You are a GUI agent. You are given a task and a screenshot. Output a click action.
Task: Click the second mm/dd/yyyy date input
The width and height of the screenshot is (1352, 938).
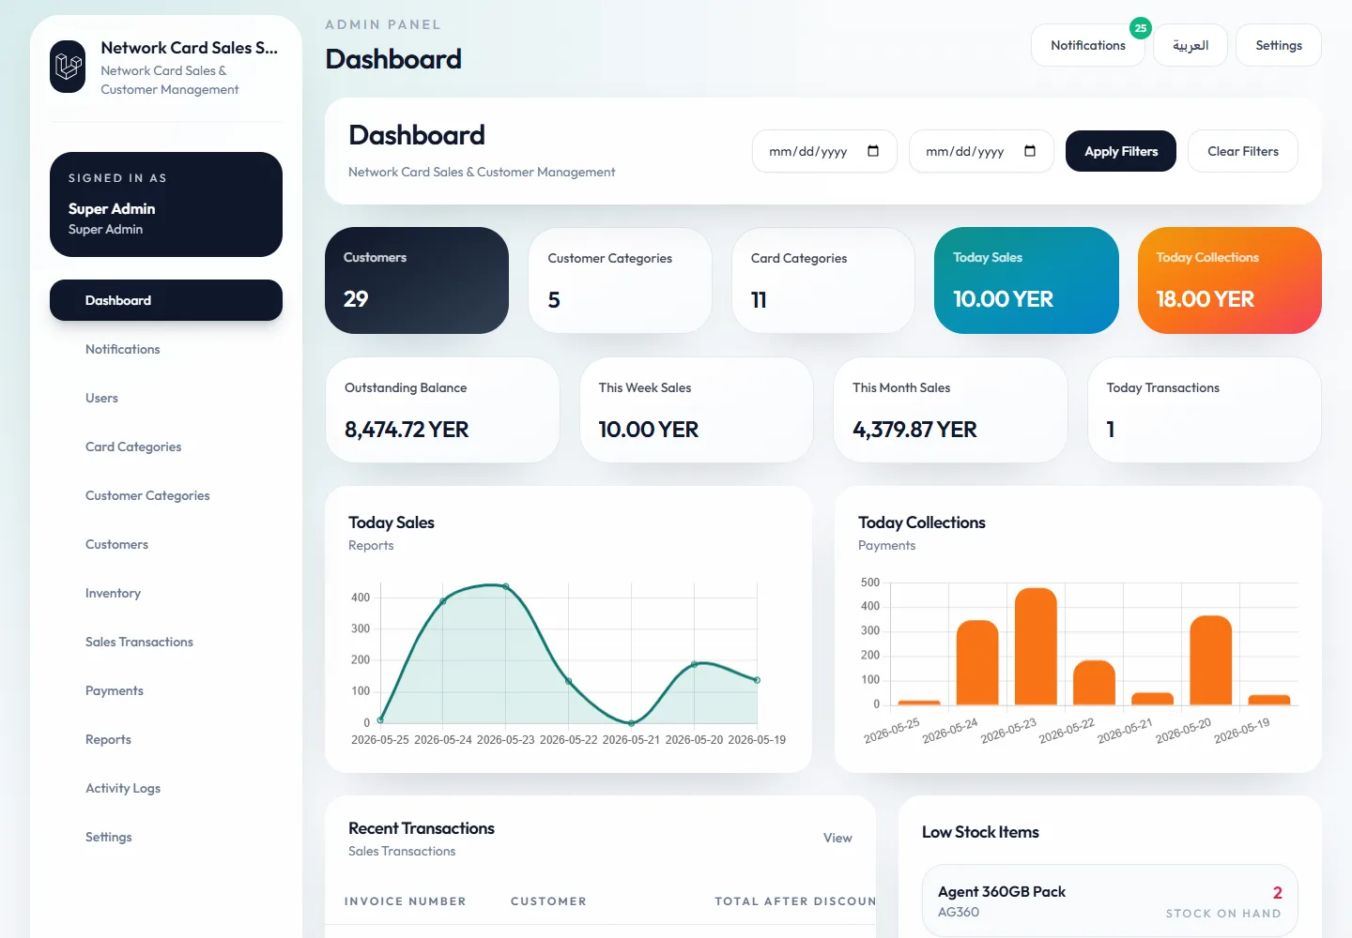click(981, 151)
